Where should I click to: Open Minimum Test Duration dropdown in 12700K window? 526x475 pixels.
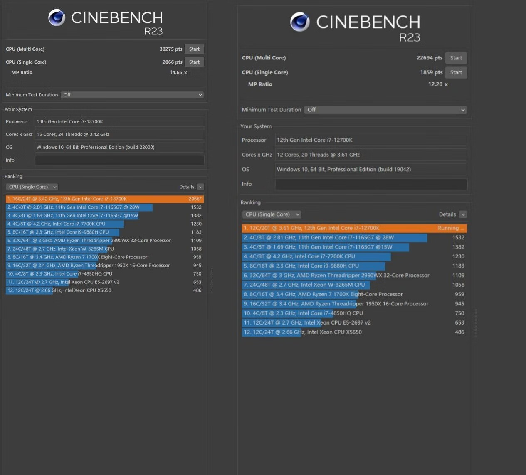[x=385, y=110]
